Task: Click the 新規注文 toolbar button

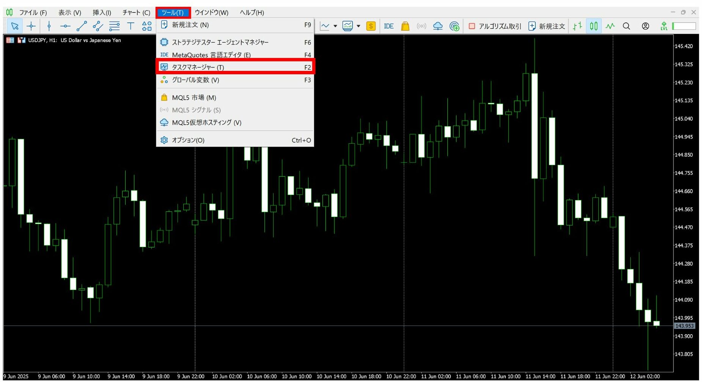Action: pyautogui.click(x=547, y=26)
